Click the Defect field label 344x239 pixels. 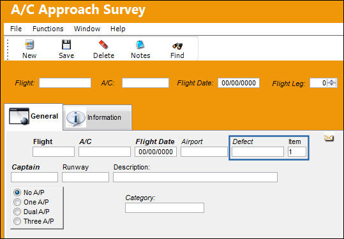pos(243,141)
